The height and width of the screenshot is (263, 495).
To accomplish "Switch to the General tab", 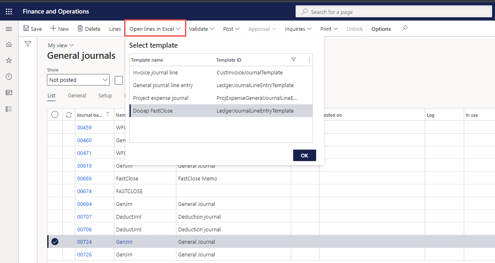I will pyautogui.click(x=77, y=95).
